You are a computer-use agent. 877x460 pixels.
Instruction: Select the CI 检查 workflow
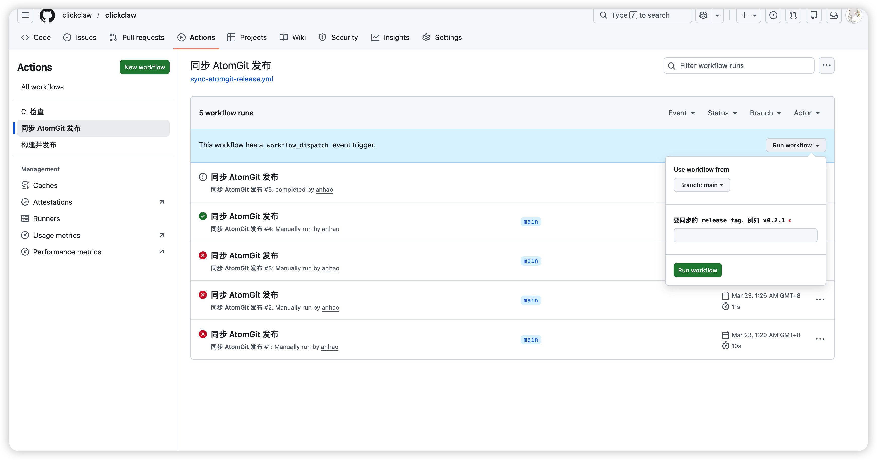point(93,112)
